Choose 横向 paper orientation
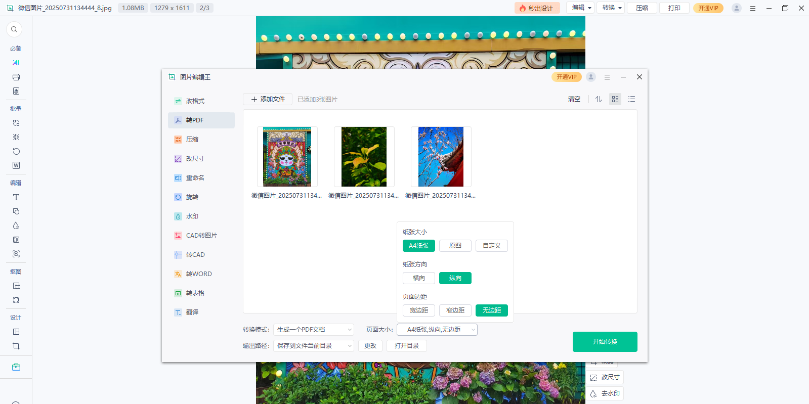This screenshot has height=404, width=809. 418,278
